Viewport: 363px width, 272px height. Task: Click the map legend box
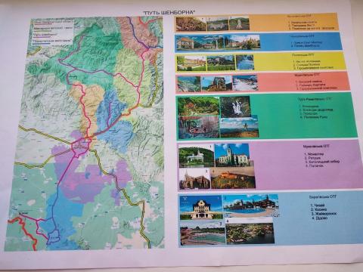53,32
